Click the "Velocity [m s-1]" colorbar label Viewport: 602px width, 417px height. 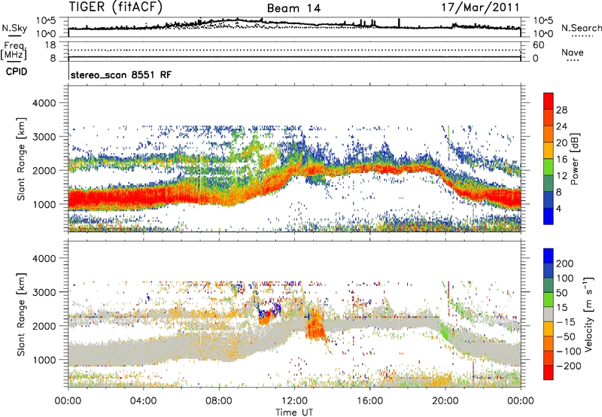tap(588, 314)
